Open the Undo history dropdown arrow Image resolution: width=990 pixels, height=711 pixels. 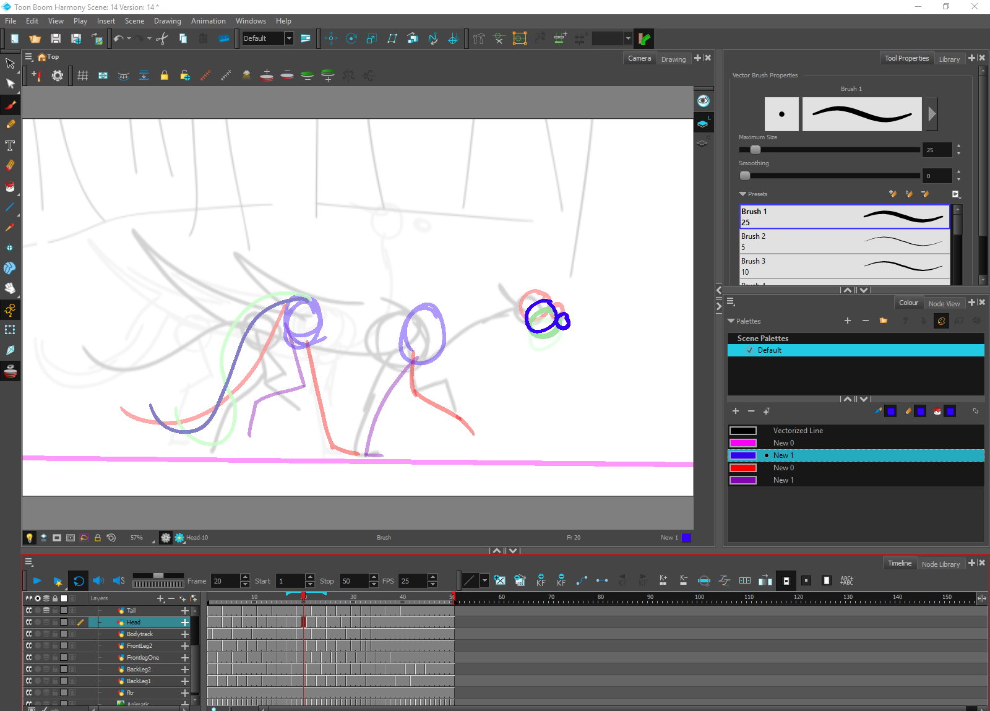pos(129,38)
